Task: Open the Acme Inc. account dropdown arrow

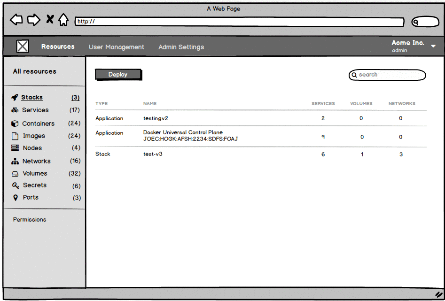Action: click(433, 46)
